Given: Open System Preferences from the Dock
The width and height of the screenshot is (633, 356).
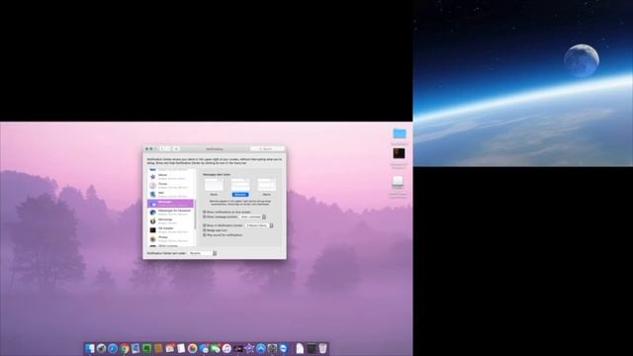Looking at the screenshot, I should [x=273, y=348].
